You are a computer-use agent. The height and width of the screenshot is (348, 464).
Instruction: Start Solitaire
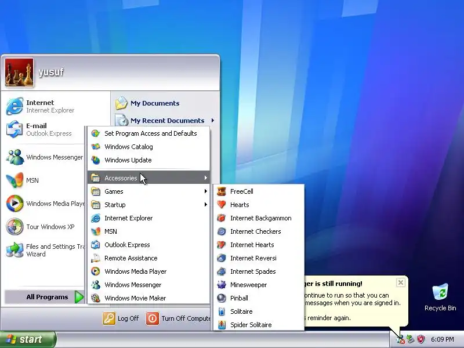[259, 311]
